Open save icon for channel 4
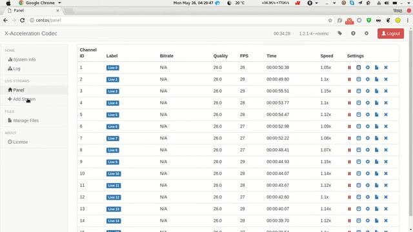413x232 pixels. point(359,102)
